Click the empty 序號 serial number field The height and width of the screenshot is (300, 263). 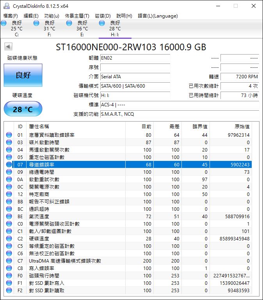[135, 67]
